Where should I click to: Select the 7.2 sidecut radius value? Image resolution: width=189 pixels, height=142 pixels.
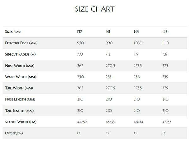click(x=109, y=54)
